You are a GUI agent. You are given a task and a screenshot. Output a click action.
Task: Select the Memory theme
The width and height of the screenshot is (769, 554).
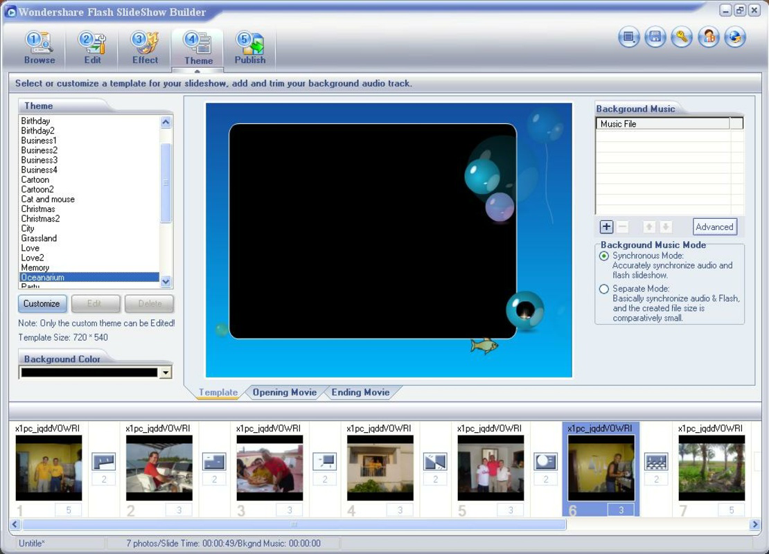point(89,268)
